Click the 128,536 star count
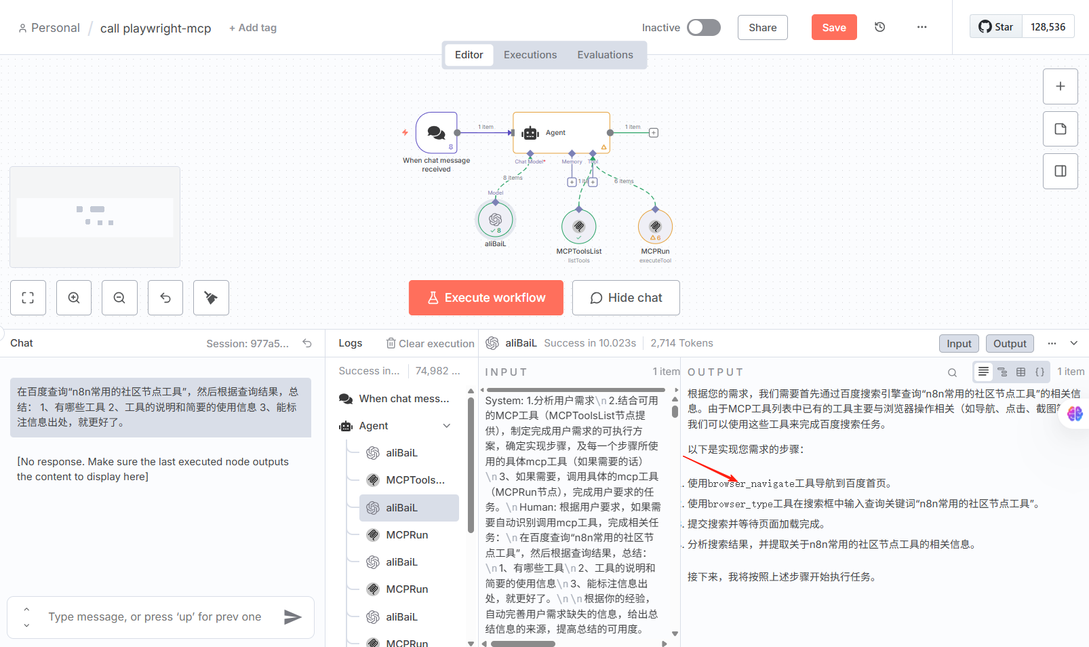1089x647 pixels. click(1048, 27)
